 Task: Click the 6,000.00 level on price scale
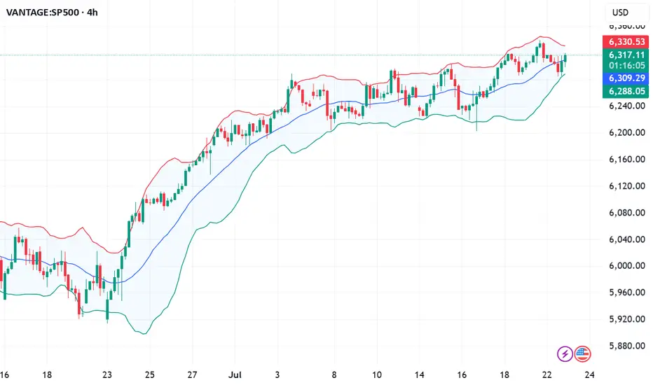(627, 266)
